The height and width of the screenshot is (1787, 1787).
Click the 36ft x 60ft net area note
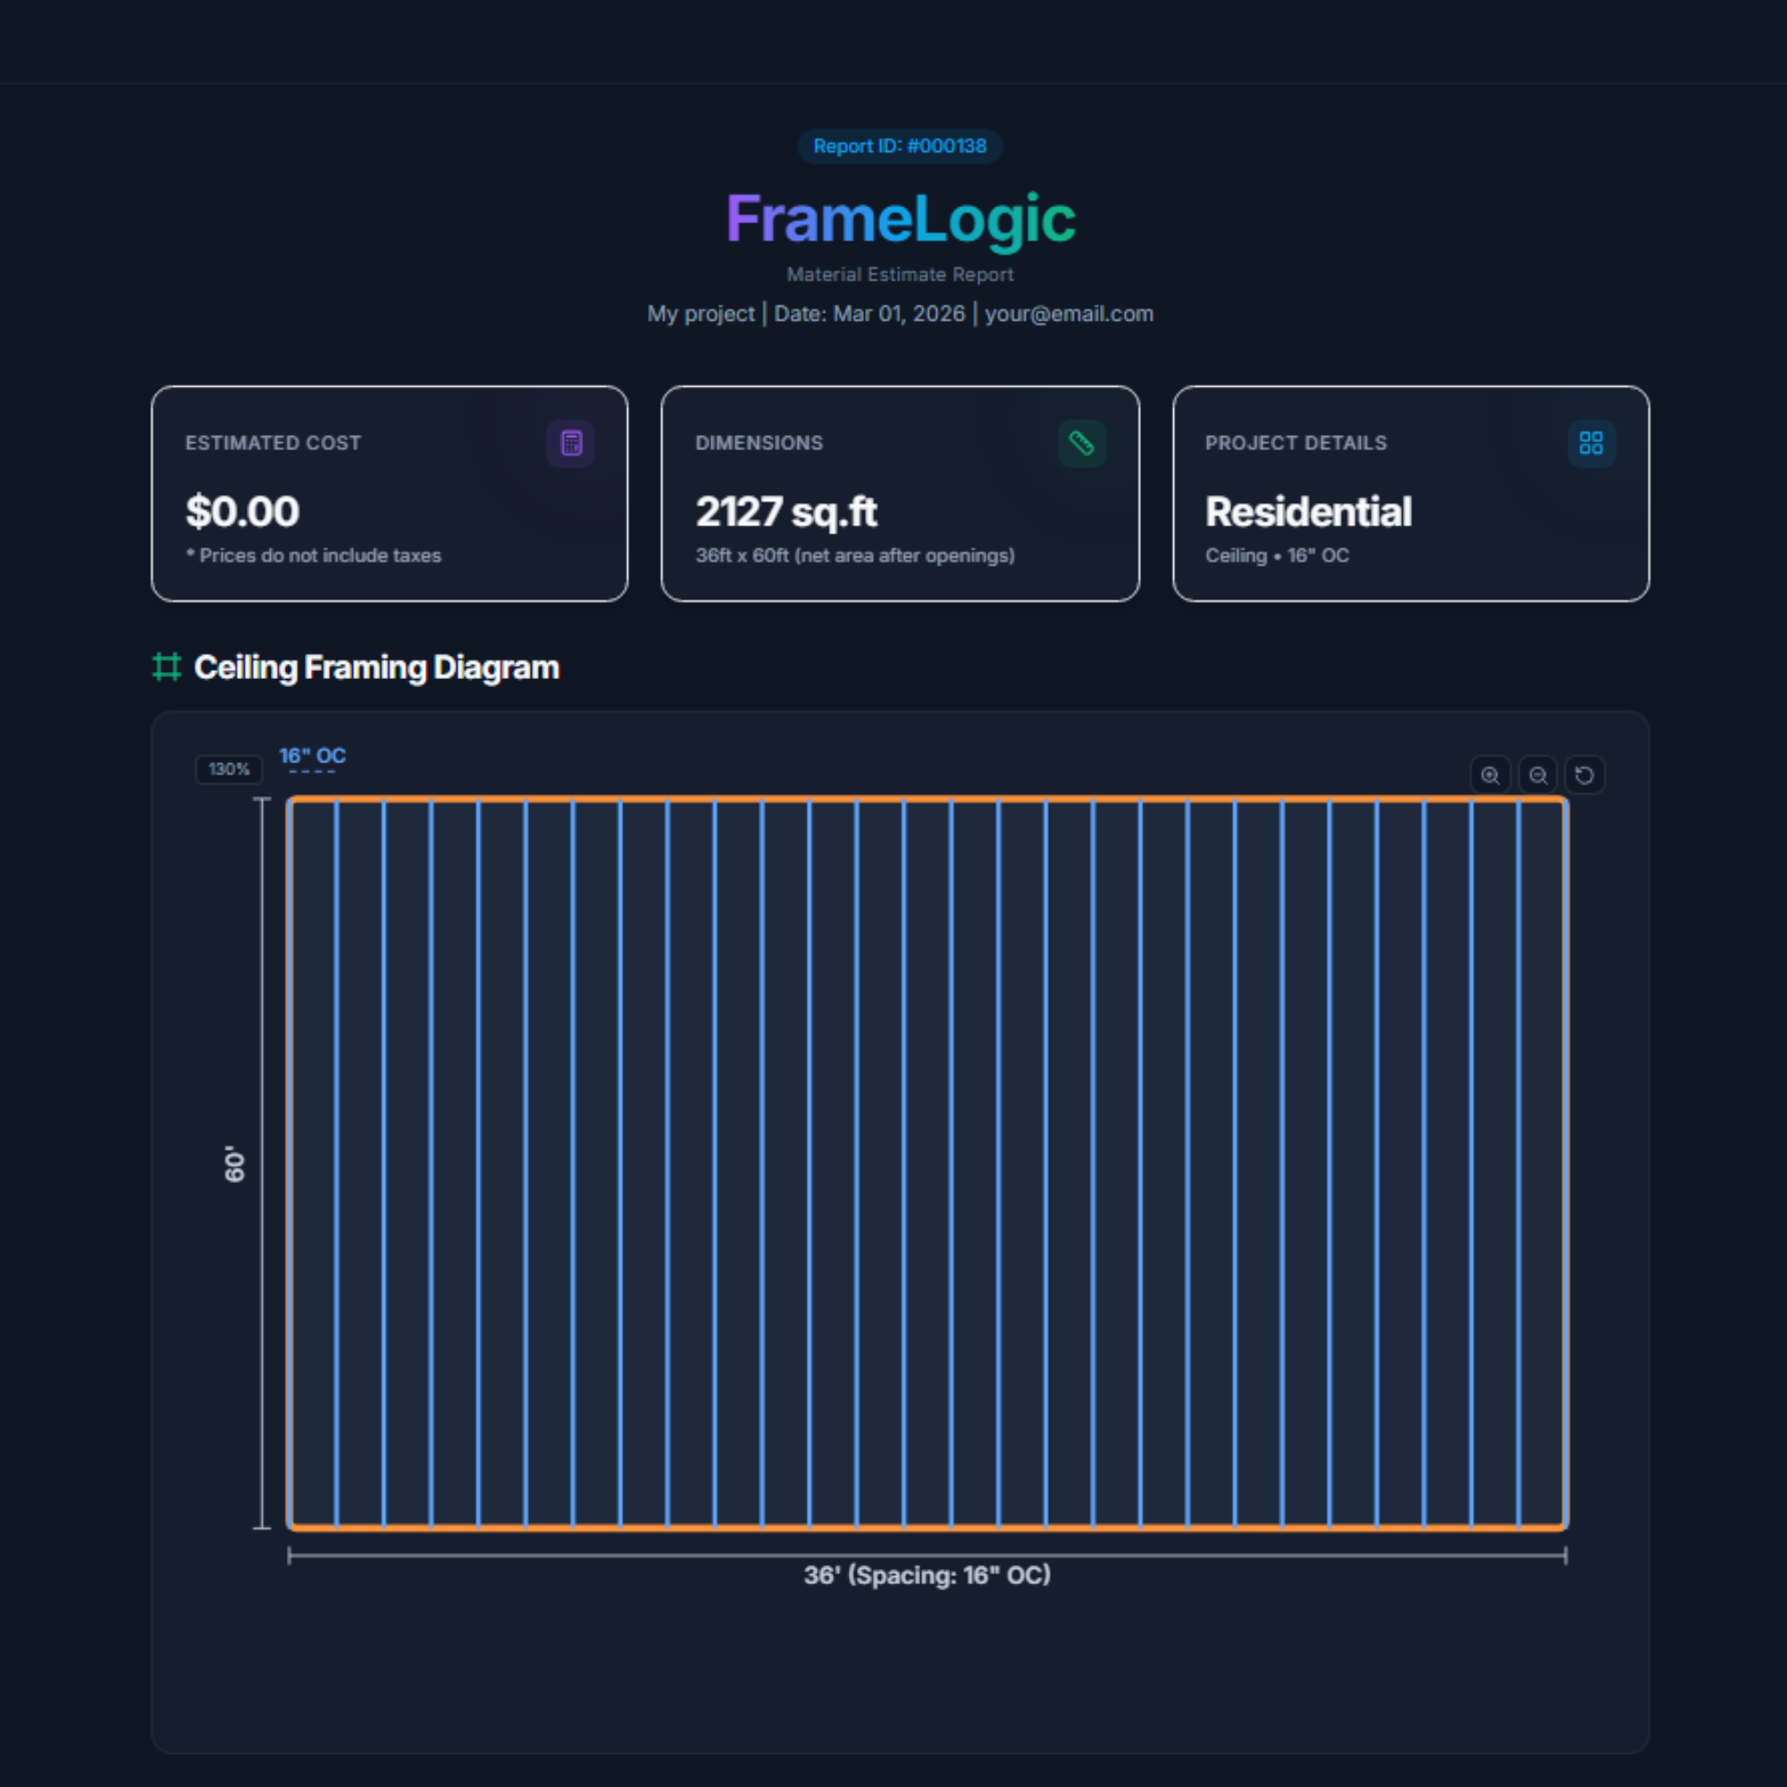(856, 556)
